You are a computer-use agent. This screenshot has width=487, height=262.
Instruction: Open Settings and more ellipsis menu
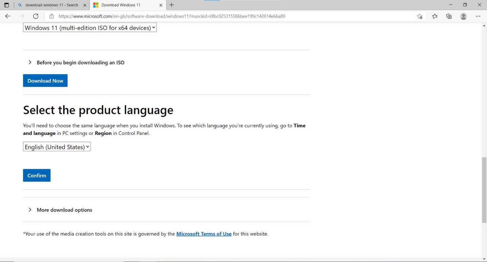point(478,16)
